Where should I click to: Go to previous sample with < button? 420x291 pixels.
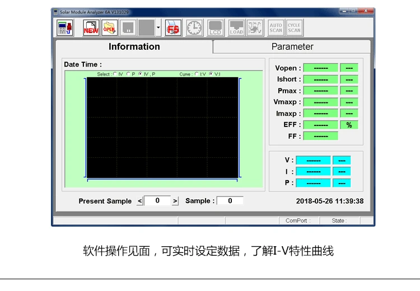click(140, 201)
